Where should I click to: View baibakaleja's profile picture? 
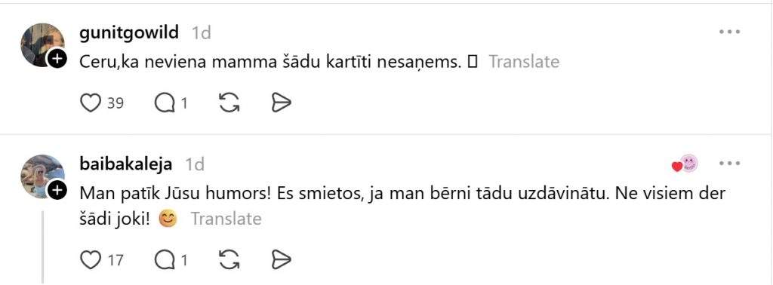pyautogui.click(x=41, y=176)
